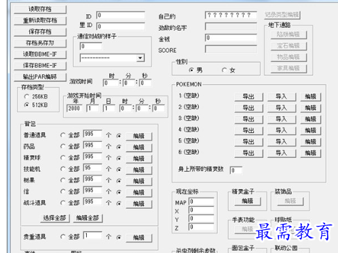The height and width of the screenshot is (253, 338).
Task: Click the SCORE field
Action: coord(231,49)
